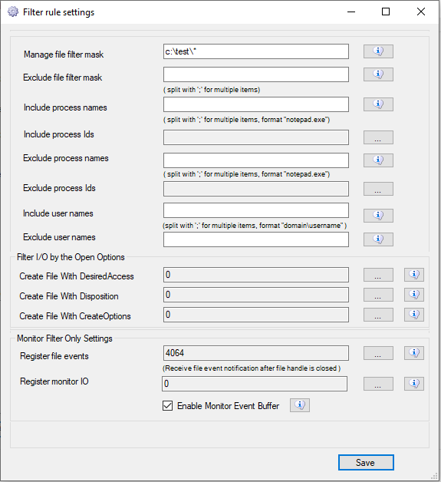Show info for Enable Monitor Event Buffer
441x482 pixels.
[300, 405]
